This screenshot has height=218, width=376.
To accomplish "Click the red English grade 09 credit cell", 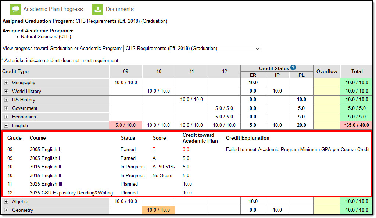I will 125,125.
